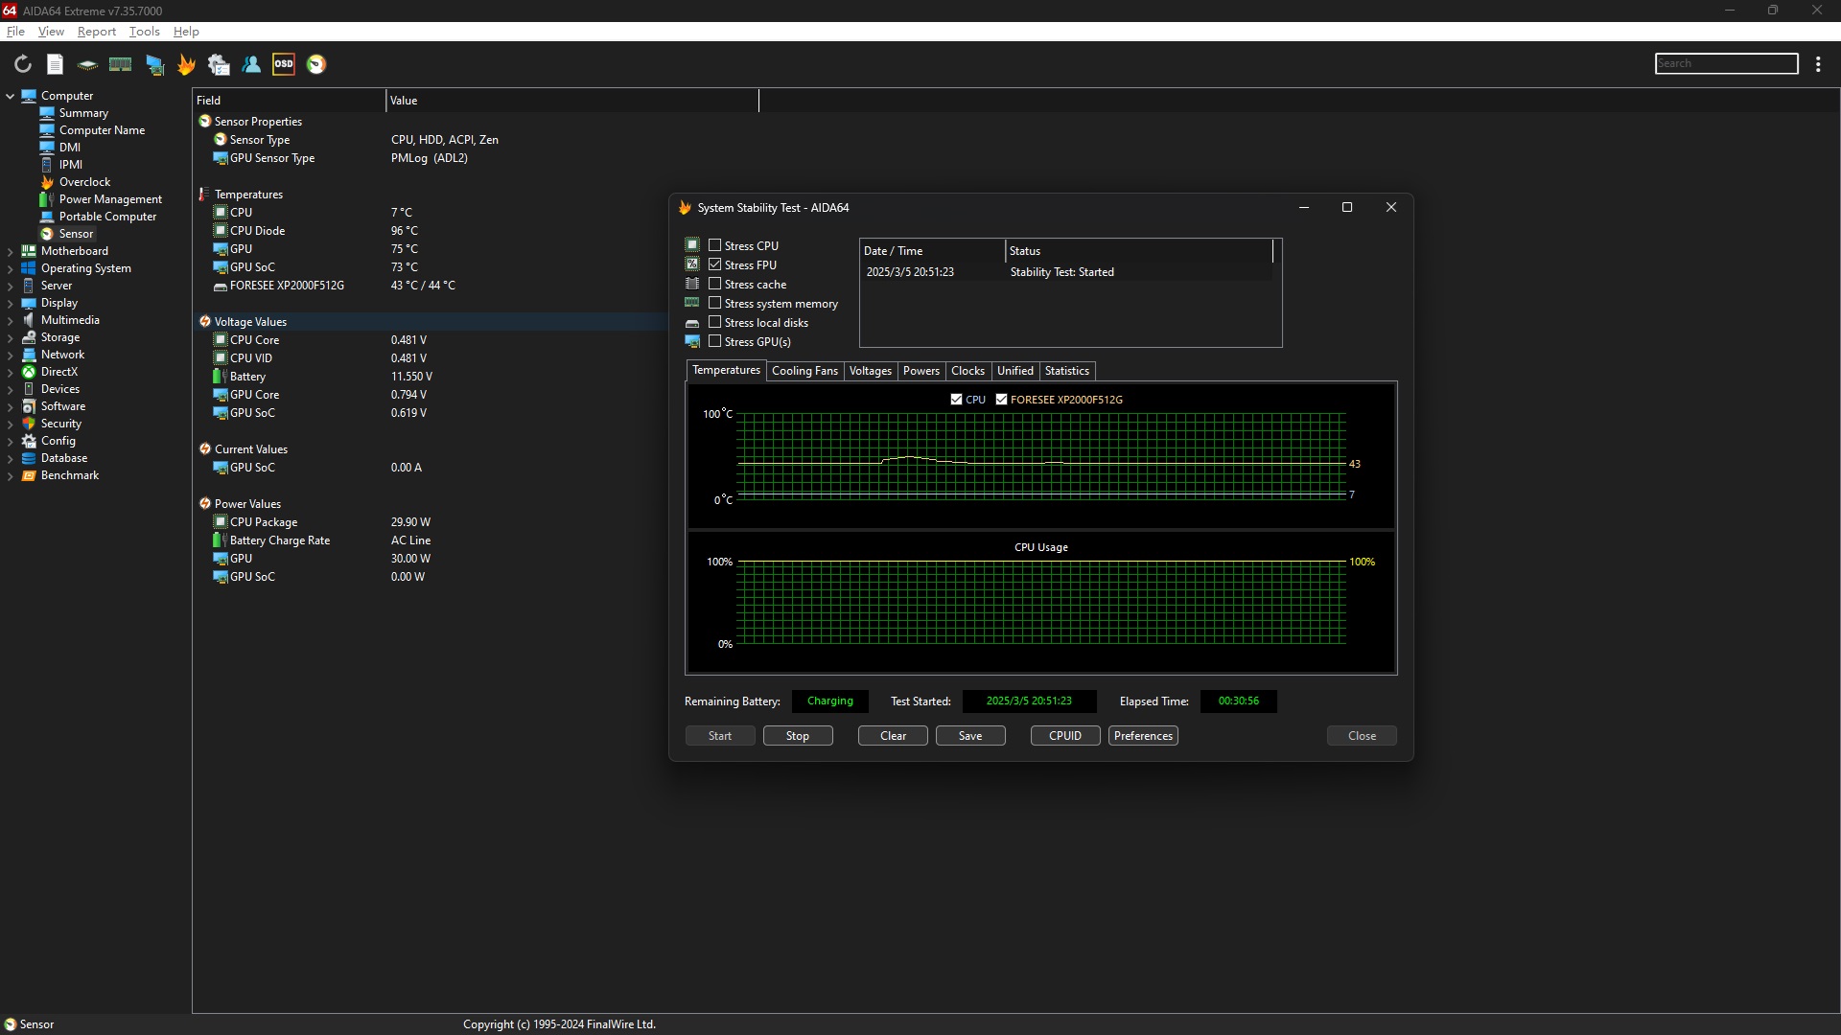Expand the Server tree node
Image resolution: width=1841 pixels, height=1035 pixels.
(11, 286)
